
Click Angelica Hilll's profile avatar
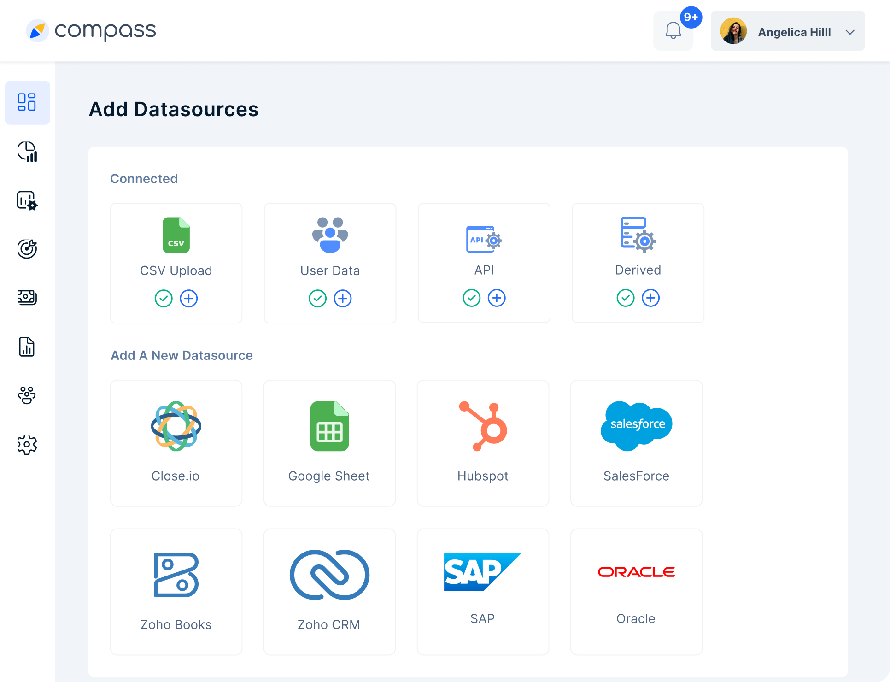click(x=734, y=31)
